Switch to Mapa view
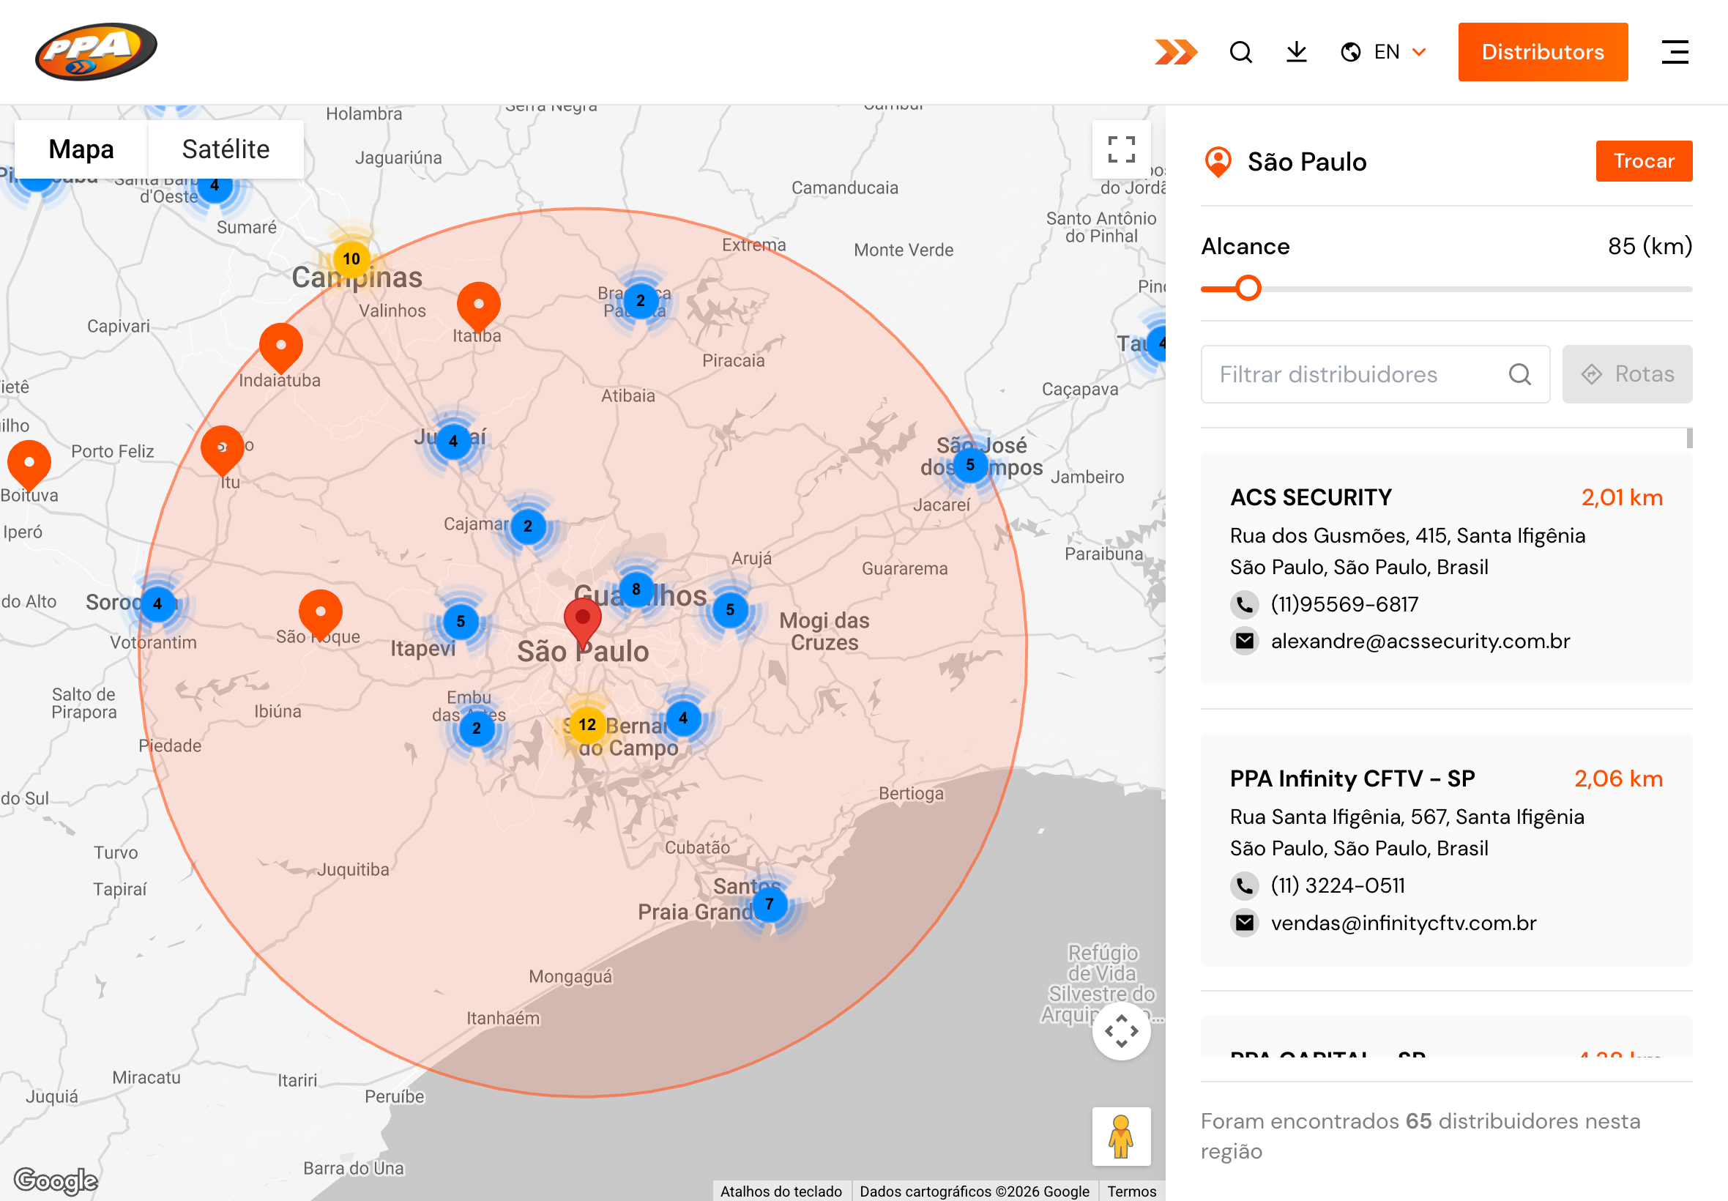 (x=81, y=149)
